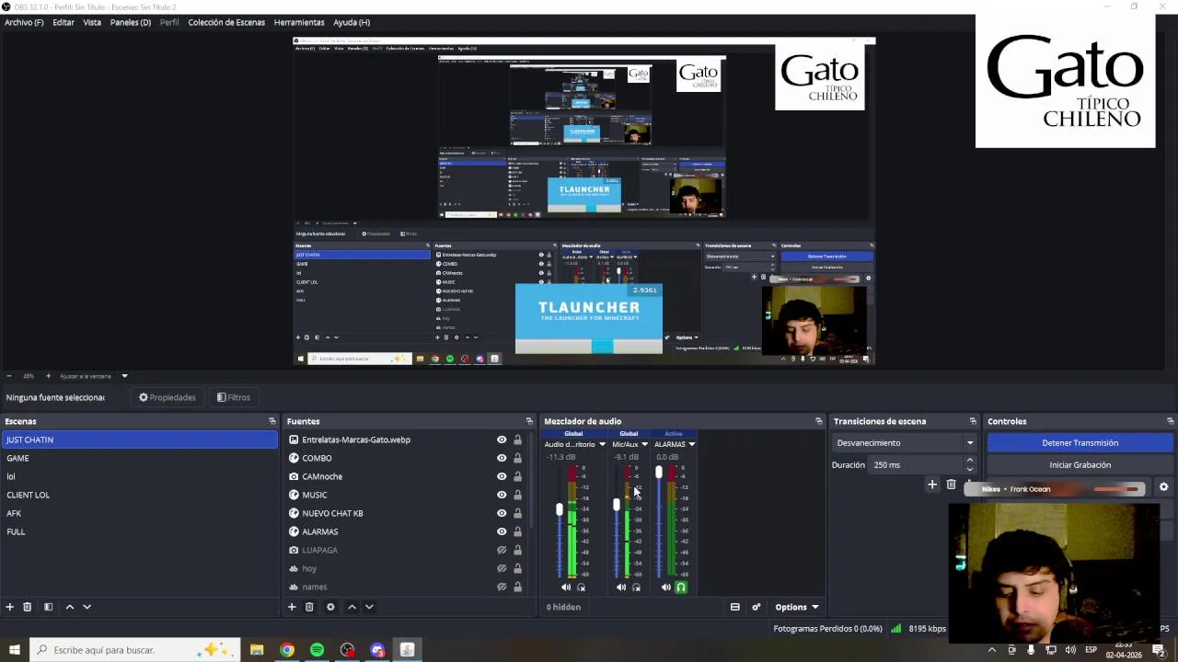
Task: Add a new scene with the Escenas plus icon
Action: pos(10,607)
